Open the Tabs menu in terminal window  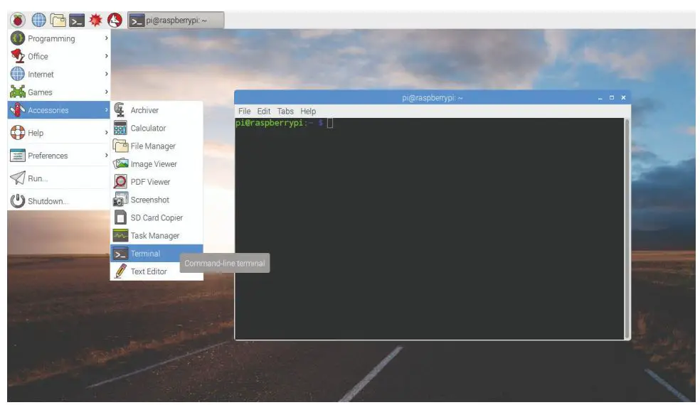285,111
